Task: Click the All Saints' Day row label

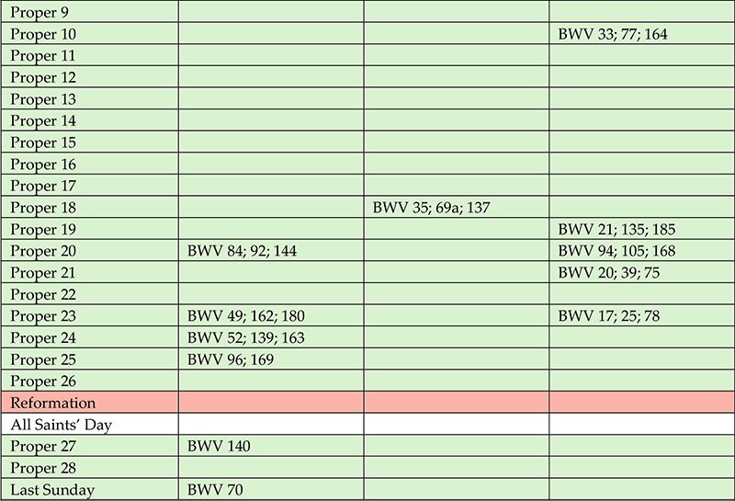Action: tap(89, 424)
